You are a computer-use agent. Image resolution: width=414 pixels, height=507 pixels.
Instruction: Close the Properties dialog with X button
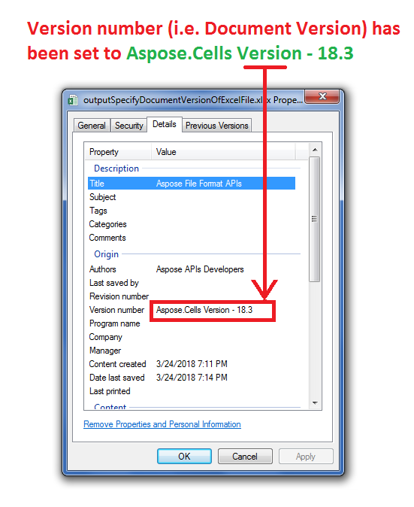coord(322,97)
